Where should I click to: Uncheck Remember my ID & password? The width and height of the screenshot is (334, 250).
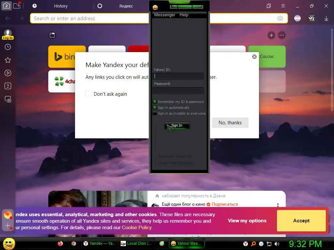(155, 102)
